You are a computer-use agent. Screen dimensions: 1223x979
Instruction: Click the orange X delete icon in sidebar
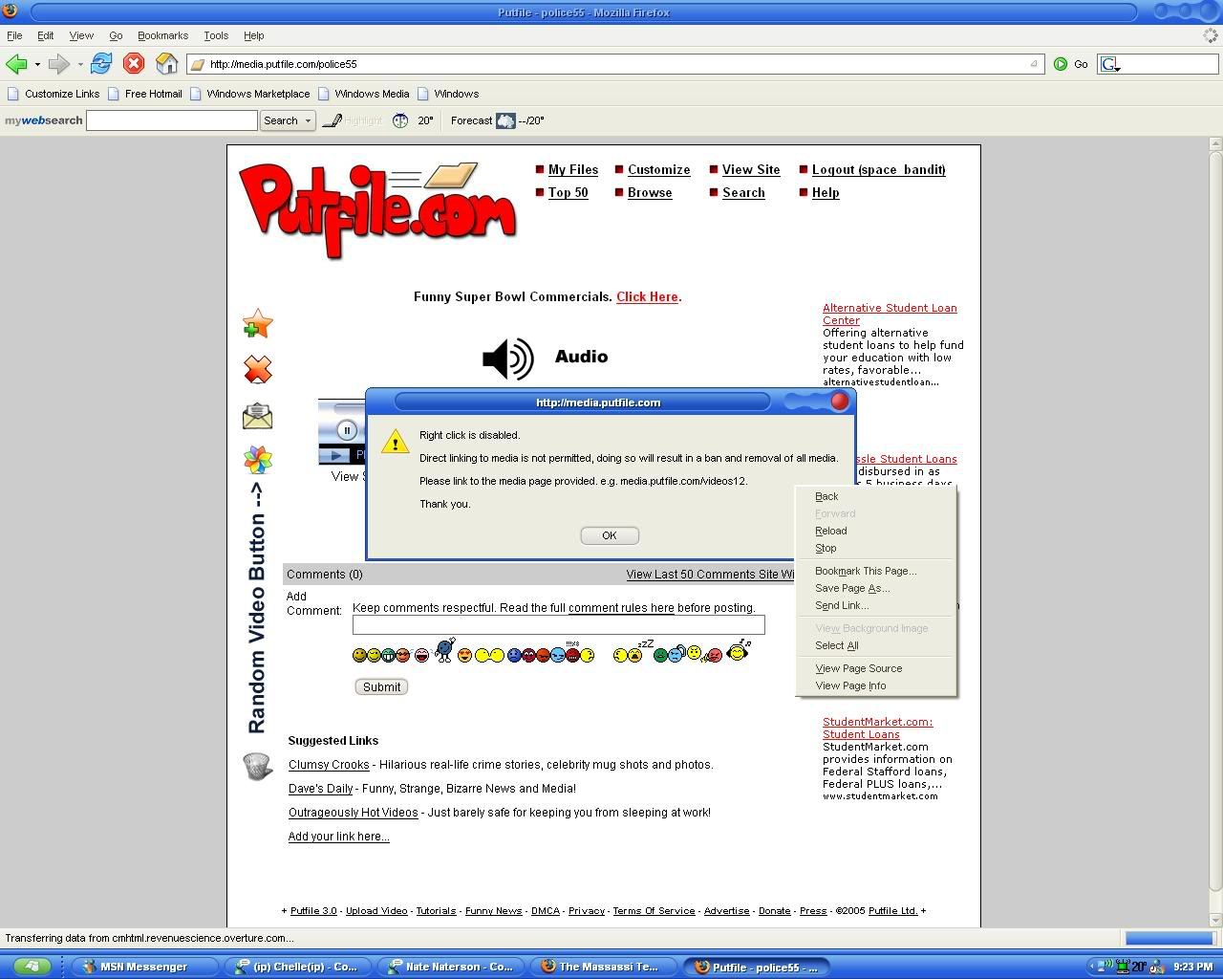(x=257, y=369)
